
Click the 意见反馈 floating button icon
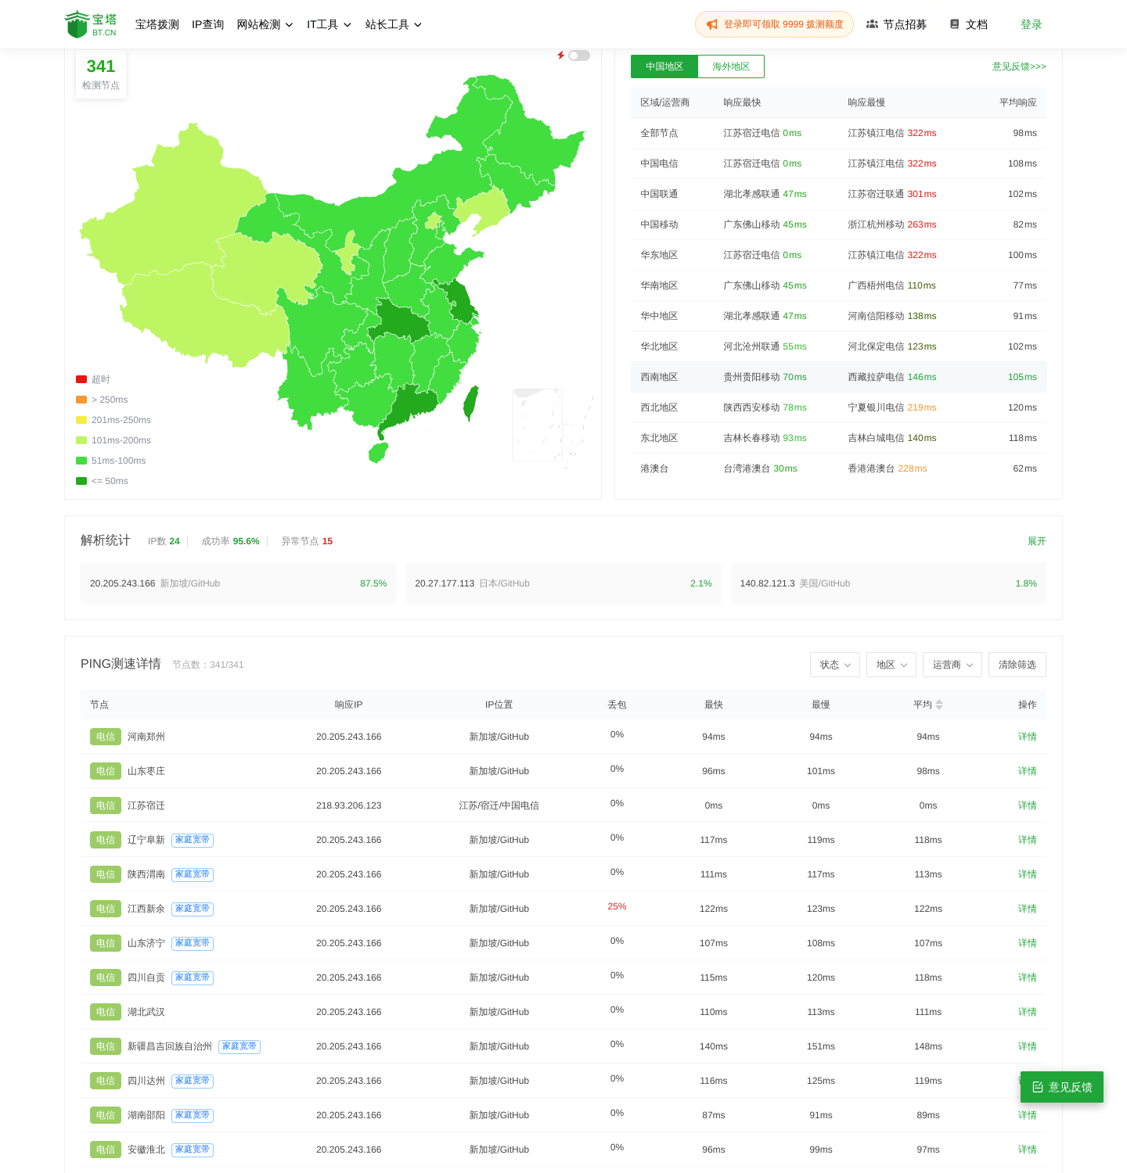pos(1038,1087)
